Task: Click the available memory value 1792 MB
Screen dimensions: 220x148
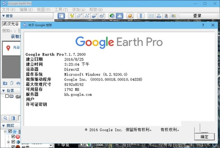Action: tap(72, 90)
